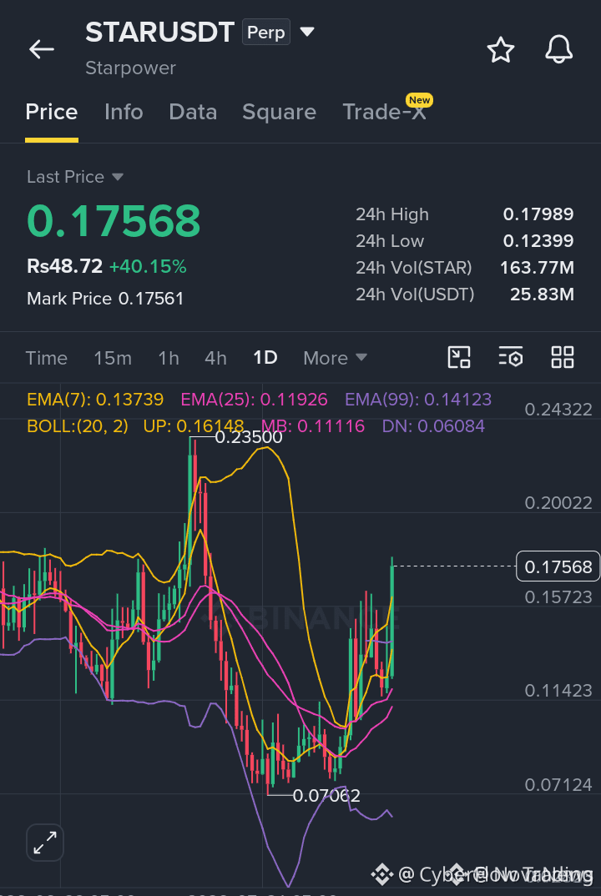
Task: Tap the 24h Vol(STAR) value 163.77M
Action: (537, 268)
